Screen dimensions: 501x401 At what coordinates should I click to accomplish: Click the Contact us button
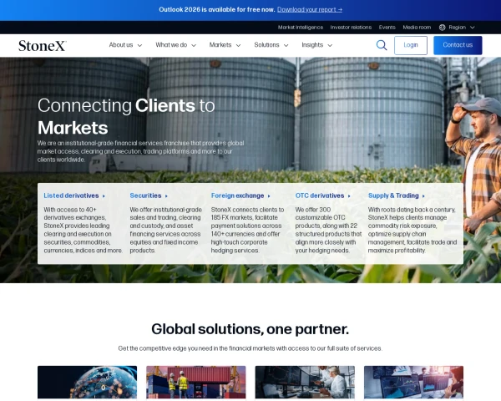[x=458, y=45]
